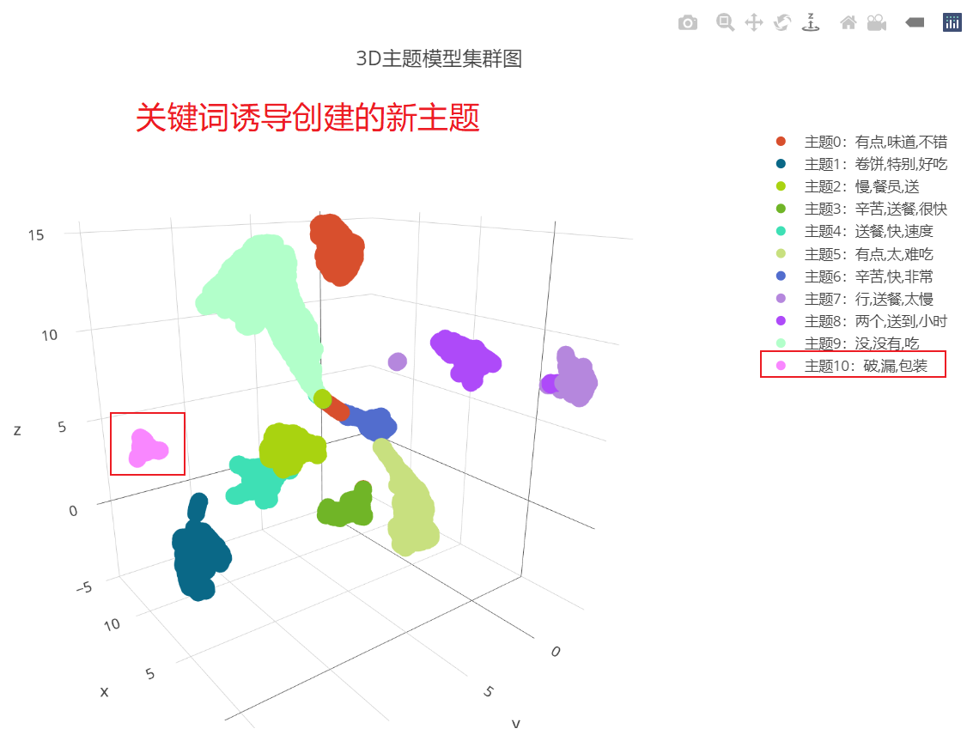
Task: Click the red-orange cluster at the top of the plot
Action: point(337,249)
